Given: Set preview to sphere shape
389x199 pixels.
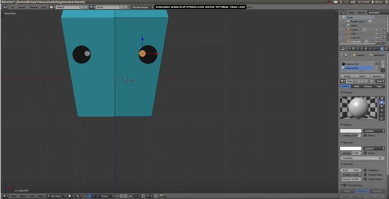Looking at the screenshot, I should click(382, 102).
